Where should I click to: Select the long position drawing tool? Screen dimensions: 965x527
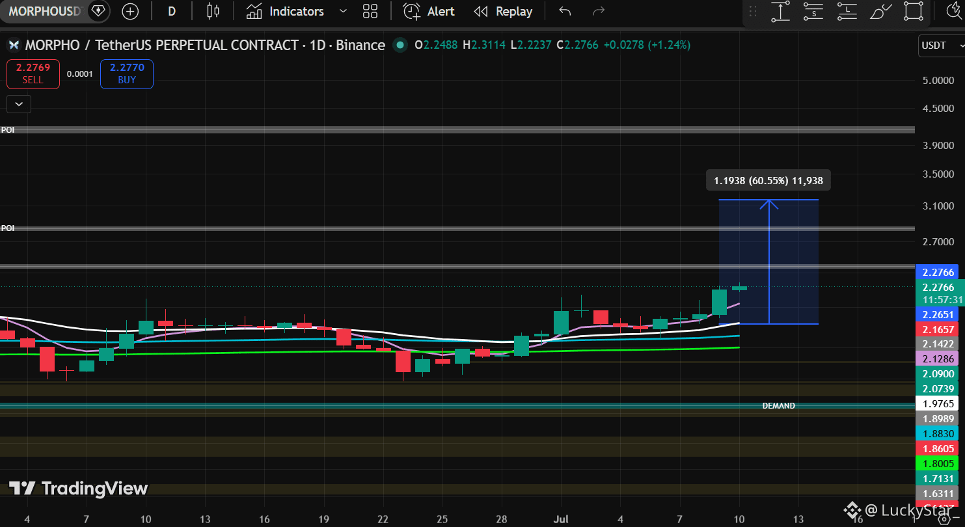click(847, 11)
